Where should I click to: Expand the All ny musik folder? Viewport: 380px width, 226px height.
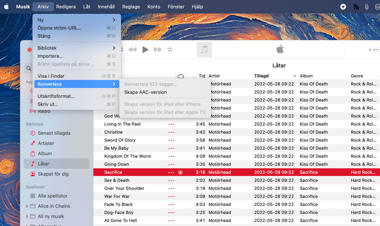(27, 216)
